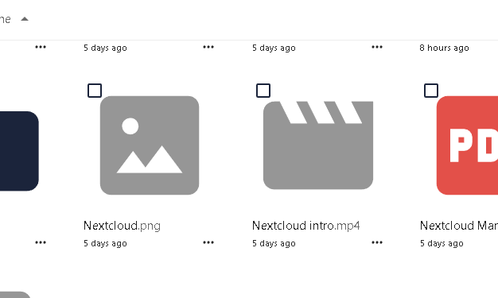Open actions menu (three dots) for Nextcloud intro.mp4
The image size is (498, 298).
coord(377,243)
